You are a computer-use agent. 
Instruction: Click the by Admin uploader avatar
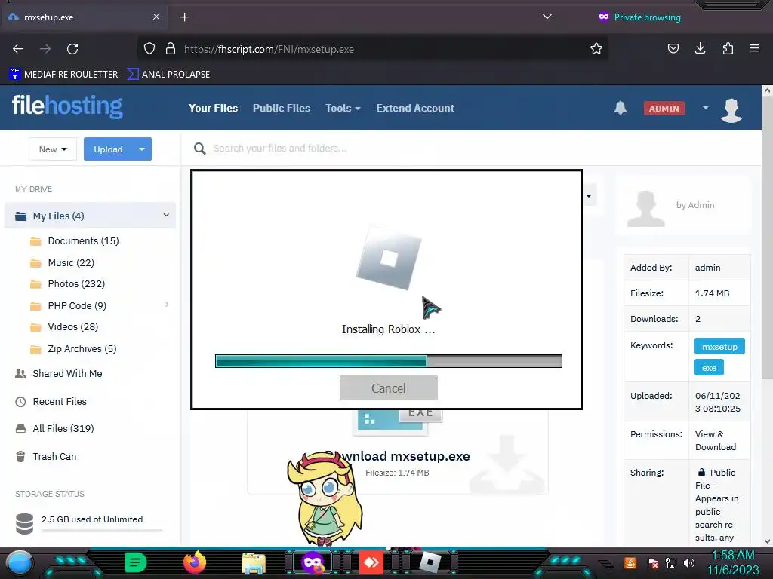click(645, 209)
